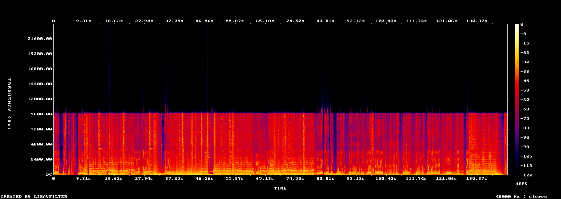561x199 pixels.
Task: Click the TIME axis title below the spectrogram
Action: pos(280,188)
